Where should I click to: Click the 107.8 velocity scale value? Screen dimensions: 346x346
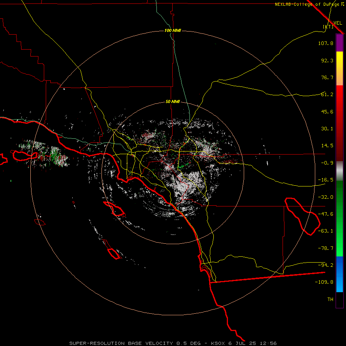coord(326,43)
